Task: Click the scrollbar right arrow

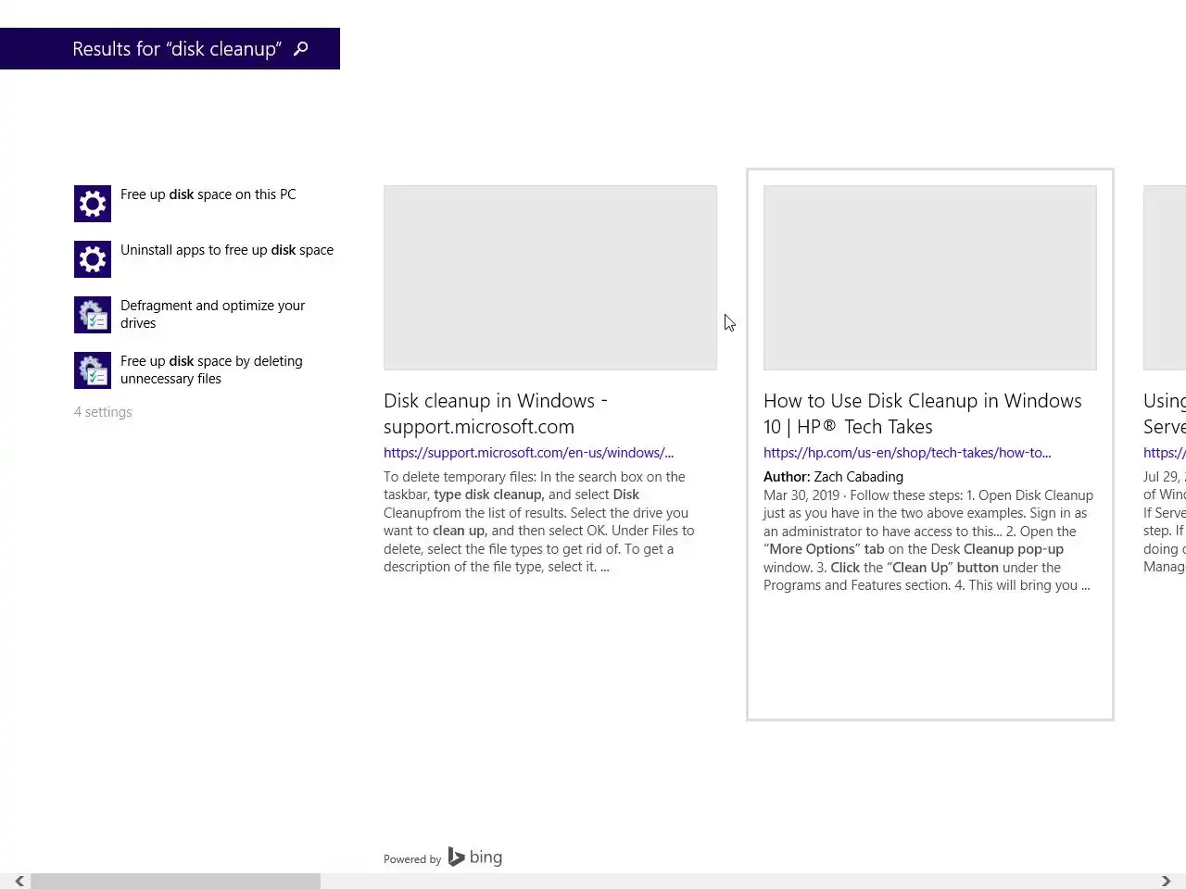Action: tap(1166, 881)
